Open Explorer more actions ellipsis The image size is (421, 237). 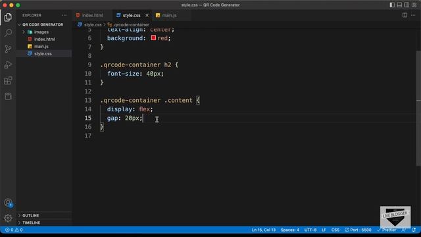click(64, 15)
